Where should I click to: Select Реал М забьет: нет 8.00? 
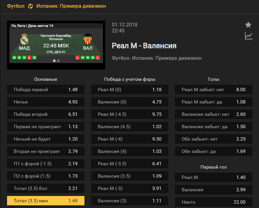point(213,89)
